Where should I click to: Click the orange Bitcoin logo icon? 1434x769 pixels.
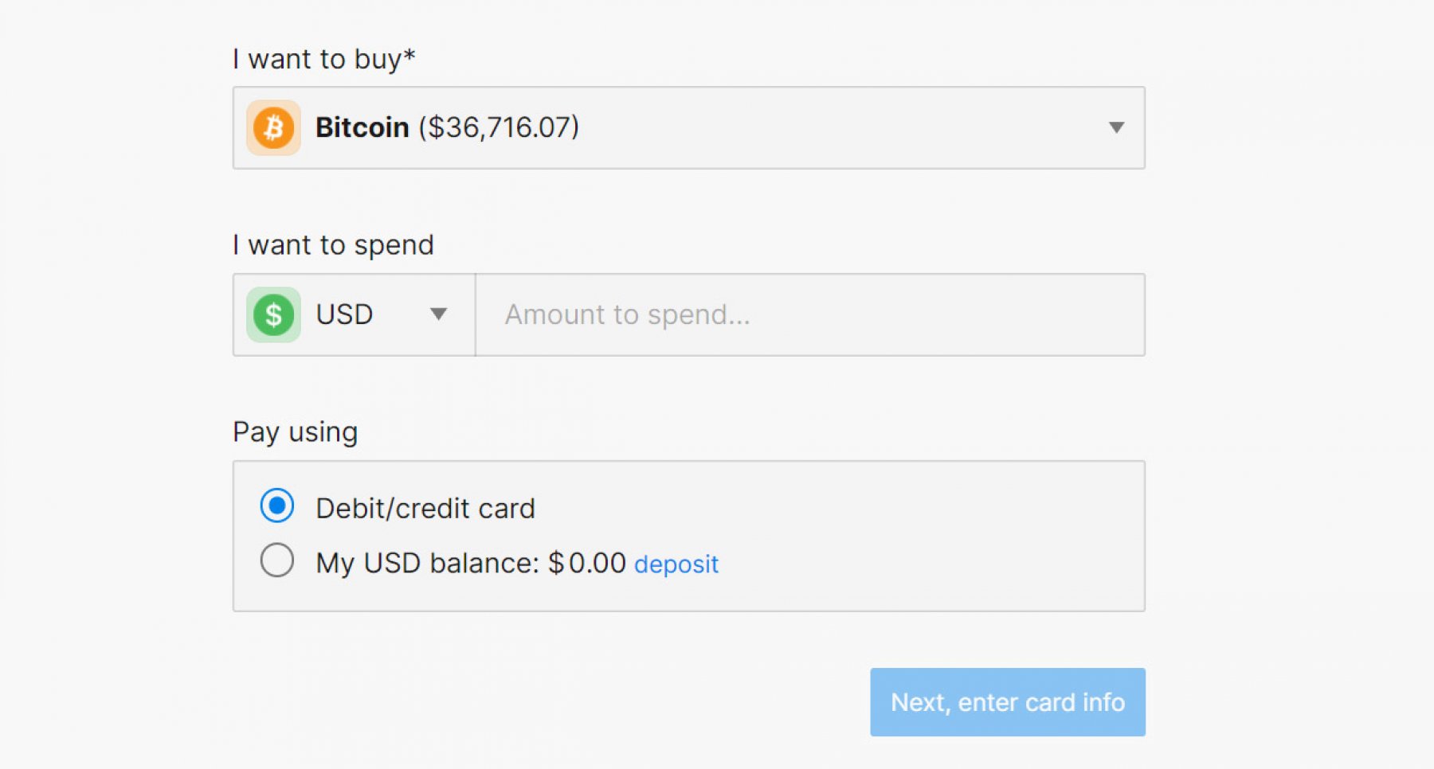click(273, 127)
